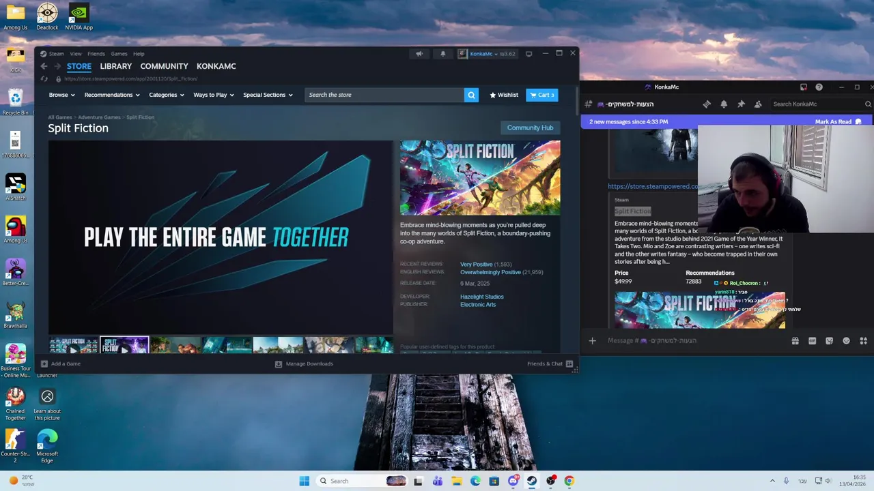Click Overwhelmingly Positive English reviews link
874x491 pixels.
coord(490,272)
